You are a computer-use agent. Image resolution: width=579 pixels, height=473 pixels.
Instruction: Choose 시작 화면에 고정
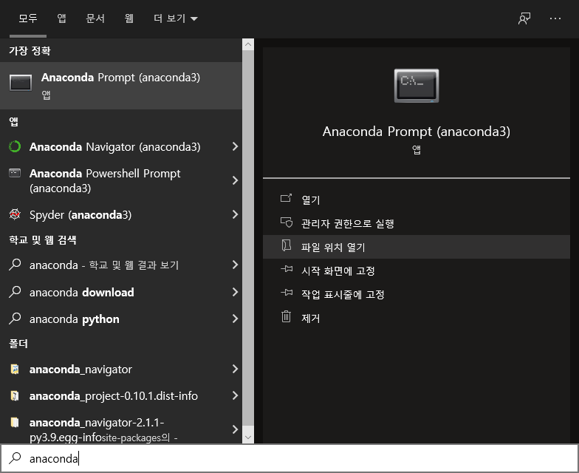[417, 270]
